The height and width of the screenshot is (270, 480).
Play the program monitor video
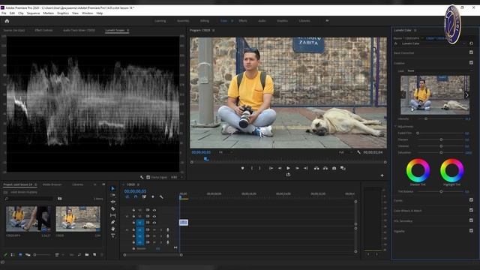coord(288,168)
